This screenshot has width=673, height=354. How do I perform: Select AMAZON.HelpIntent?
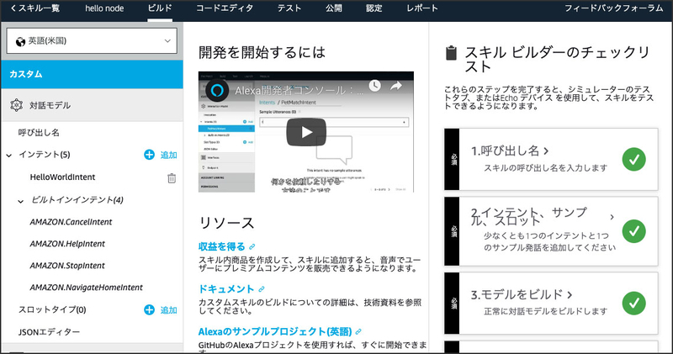(67, 244)
